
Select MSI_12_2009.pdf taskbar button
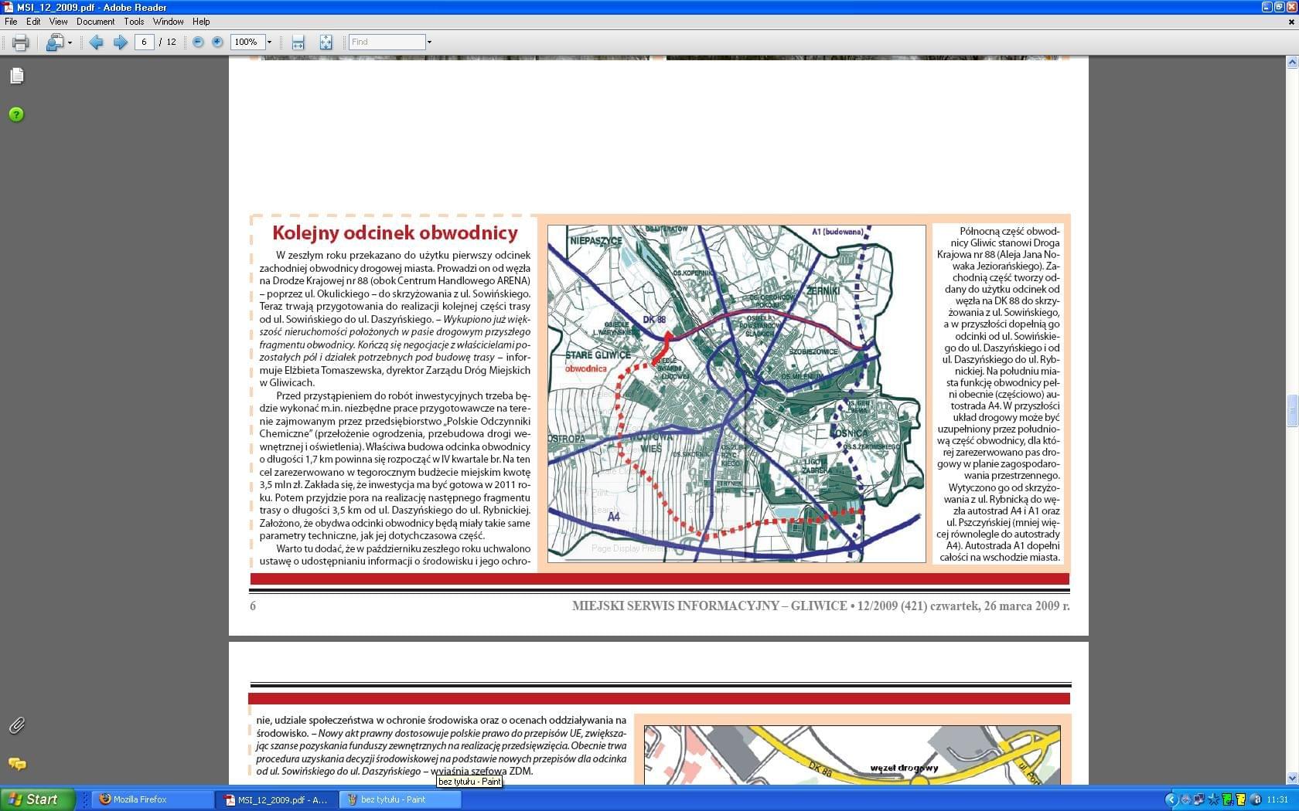(277, 799)
